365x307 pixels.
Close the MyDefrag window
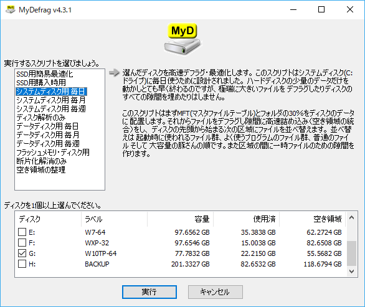pos(350,9)
